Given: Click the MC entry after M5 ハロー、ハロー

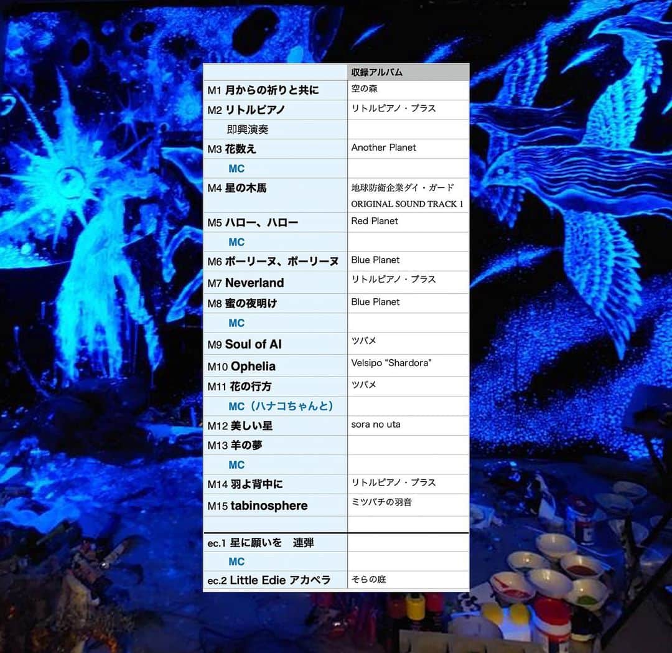Looking at the screenshot, I should (236, 242).
